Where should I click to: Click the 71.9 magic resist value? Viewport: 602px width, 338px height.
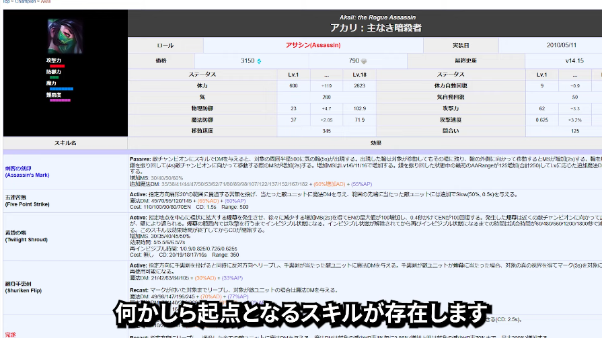360,120
